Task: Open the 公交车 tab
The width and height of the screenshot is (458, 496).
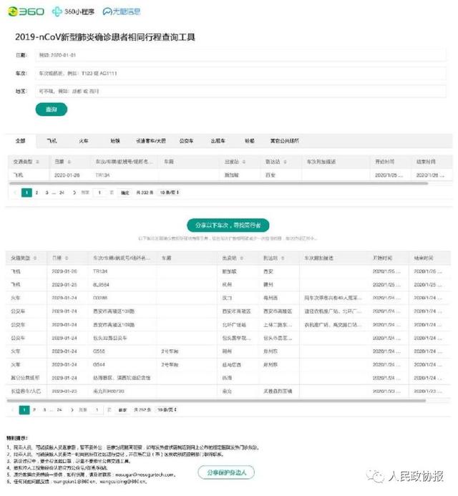Action: [186, 141]
